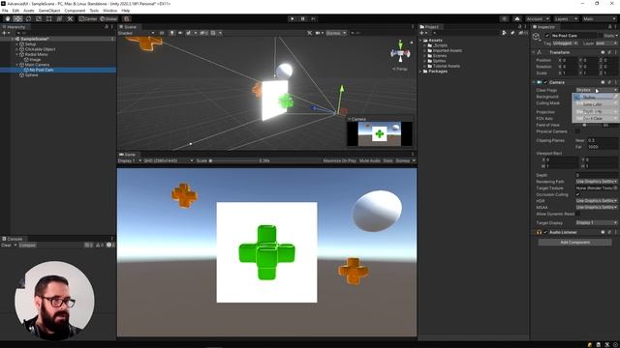Expand the Packages folder
This screenshot has width=620, height=348.
pos(420,72)
